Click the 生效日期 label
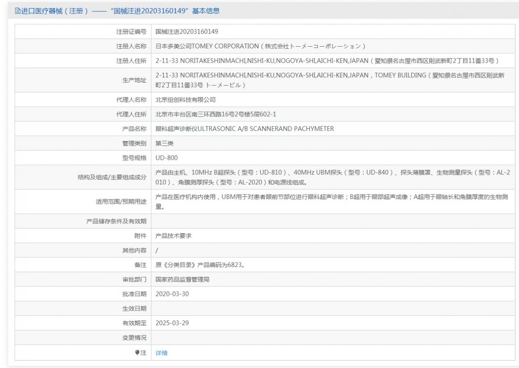519x368 pixels. pyautogui.click(x=135, y=308)
